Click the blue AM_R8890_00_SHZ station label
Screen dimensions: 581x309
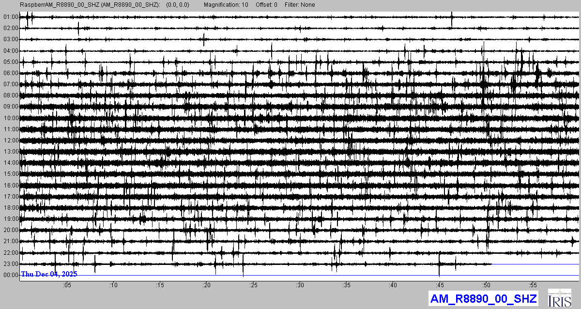click(x=483, y=299)
